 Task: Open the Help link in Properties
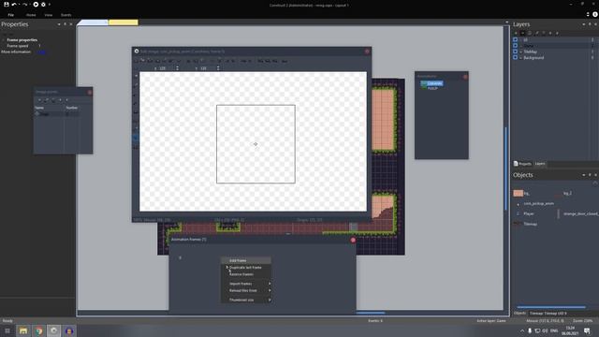[x=41, y=52]
